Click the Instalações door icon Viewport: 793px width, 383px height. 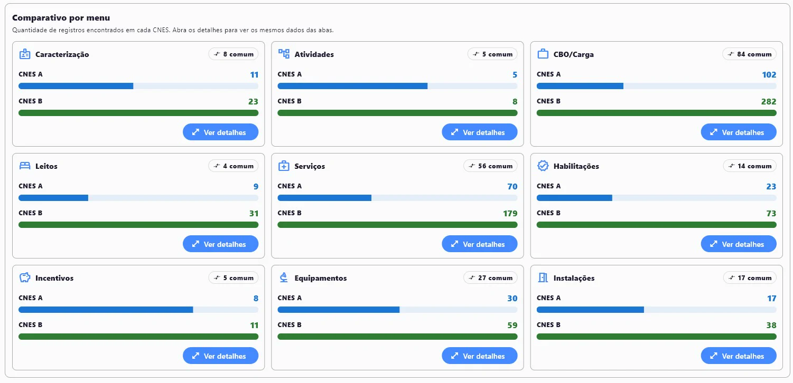click(x=543, y=277)
